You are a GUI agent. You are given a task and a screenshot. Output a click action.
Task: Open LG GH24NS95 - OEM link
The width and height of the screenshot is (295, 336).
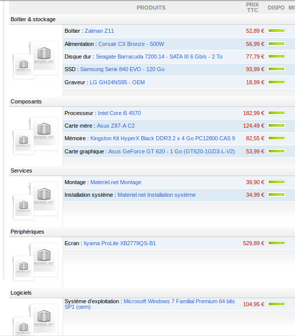[x=117, y=82]
